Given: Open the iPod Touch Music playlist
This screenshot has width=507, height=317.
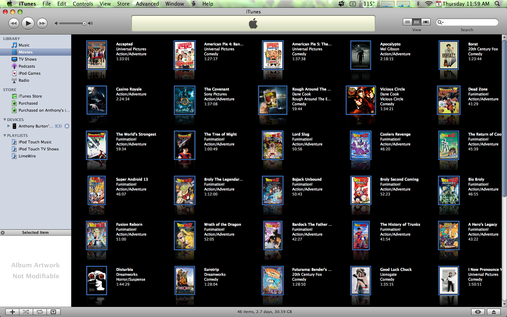Looking at the screenshot, I should coord(35,142).
